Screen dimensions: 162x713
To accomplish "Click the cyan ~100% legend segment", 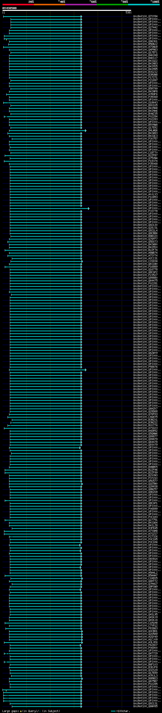I will [144, 5].
